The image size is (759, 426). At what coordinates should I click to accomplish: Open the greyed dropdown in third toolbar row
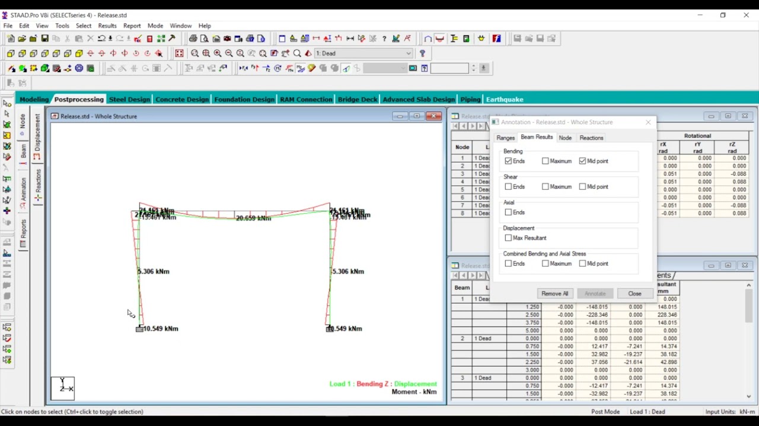[385, 68]
